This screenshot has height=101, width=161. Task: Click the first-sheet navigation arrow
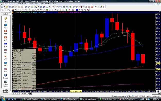coord(13,94)
